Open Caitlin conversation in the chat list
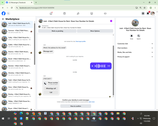Image resolution: width=158 pixels, height=126 pixels. (17, 46)
